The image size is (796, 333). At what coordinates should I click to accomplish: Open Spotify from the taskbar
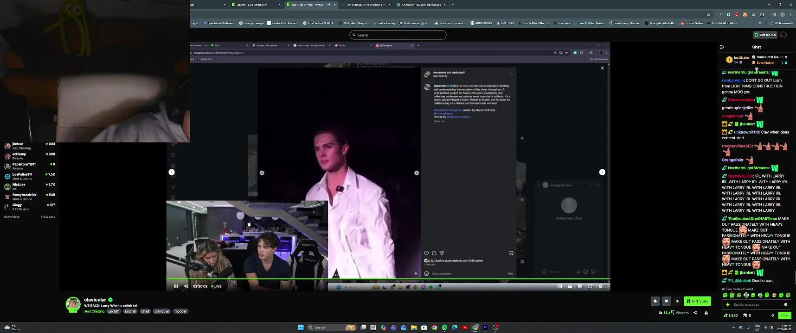pos(444,327)
